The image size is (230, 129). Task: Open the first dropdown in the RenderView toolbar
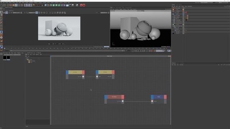pos(16,13)
